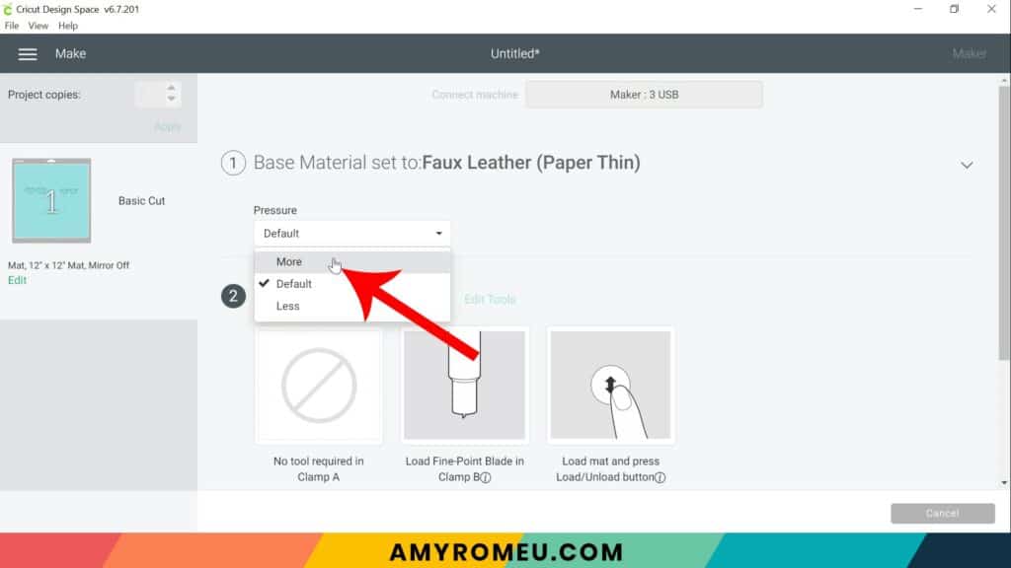This screenshot has width=1011, height=568.
Task: Click info icon next to Load/Unload button text
Action: 660,477
